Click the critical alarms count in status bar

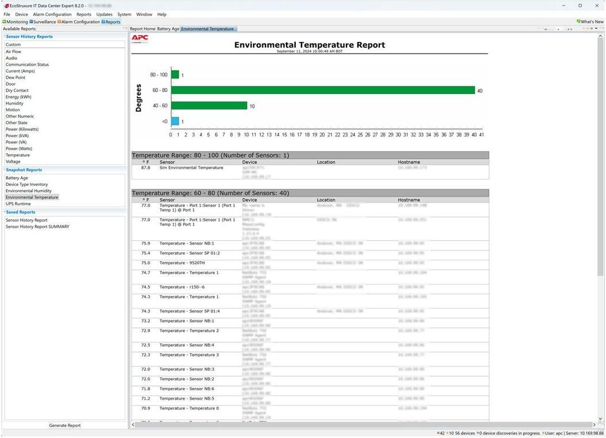pyautogui.click(x=442, y=433)
